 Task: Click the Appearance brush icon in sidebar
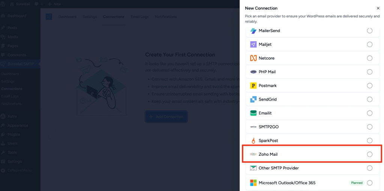click(3, 125)
